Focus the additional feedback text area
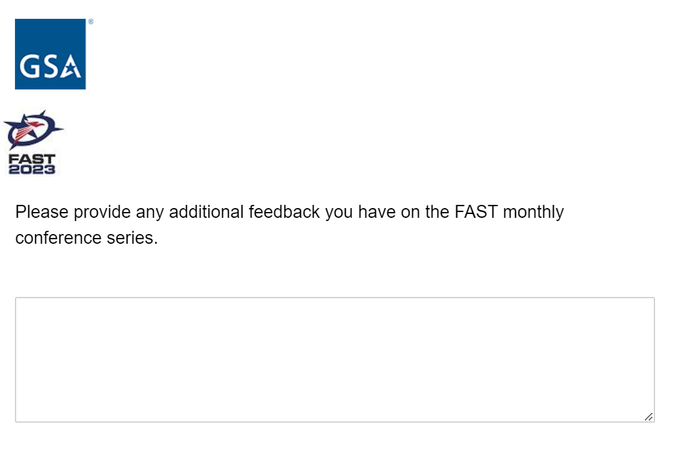 pos(334,359)
